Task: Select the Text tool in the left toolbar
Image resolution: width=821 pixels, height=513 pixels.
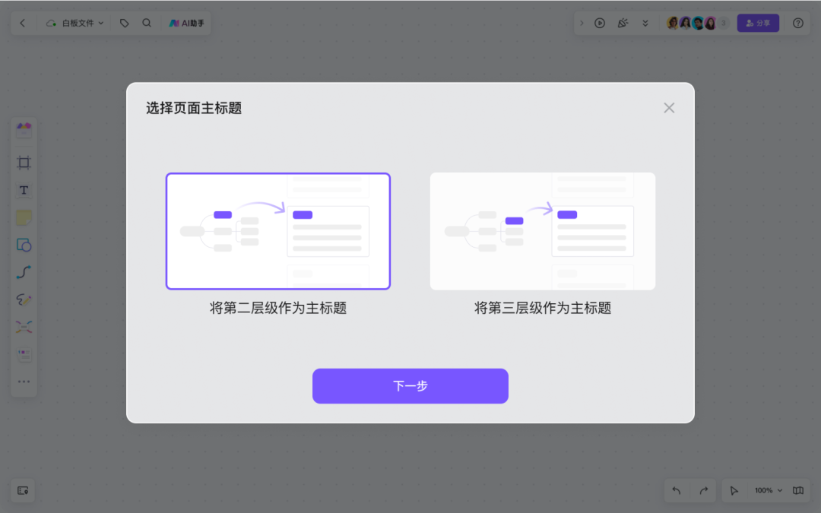Action: (x=24, y=190)
